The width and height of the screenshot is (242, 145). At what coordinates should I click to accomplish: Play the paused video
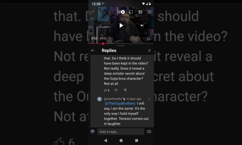pyautogui.click(x=121, y=26)
